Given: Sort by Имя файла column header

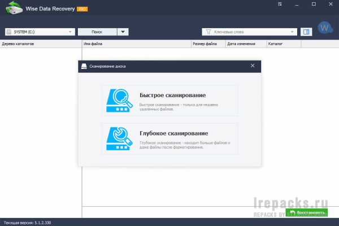Looking at the screenshot, I should 137,44.
